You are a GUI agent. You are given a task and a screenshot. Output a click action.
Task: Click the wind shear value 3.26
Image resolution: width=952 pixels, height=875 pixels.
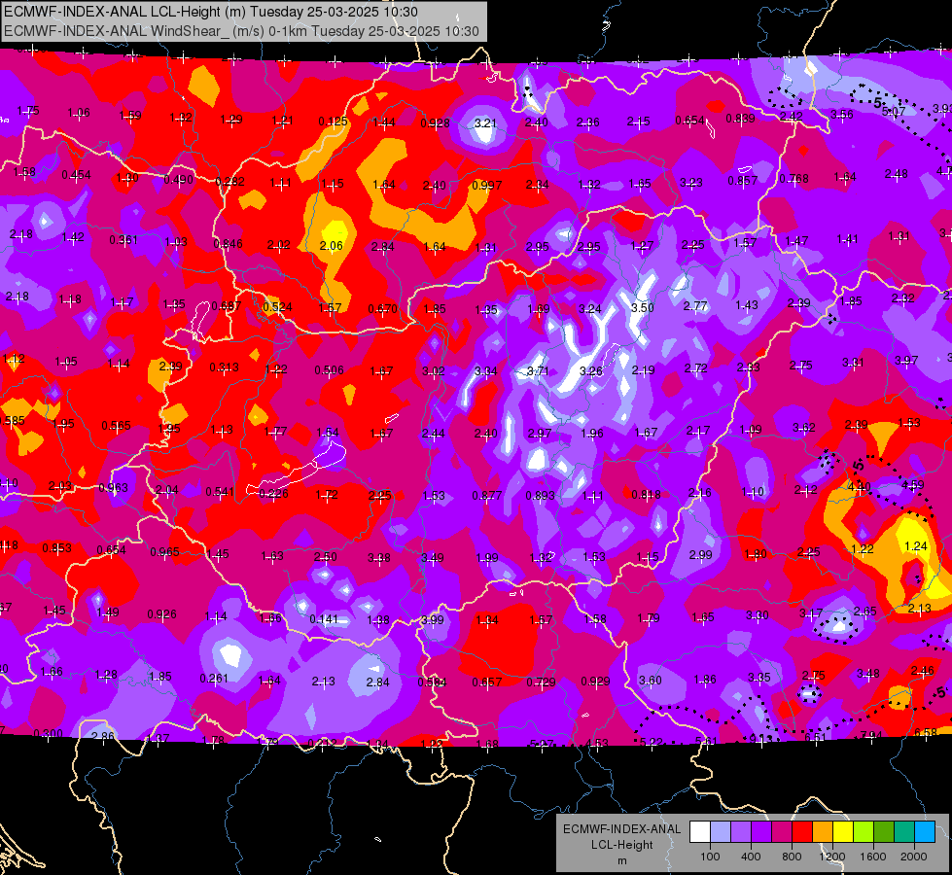coord(591,370)
